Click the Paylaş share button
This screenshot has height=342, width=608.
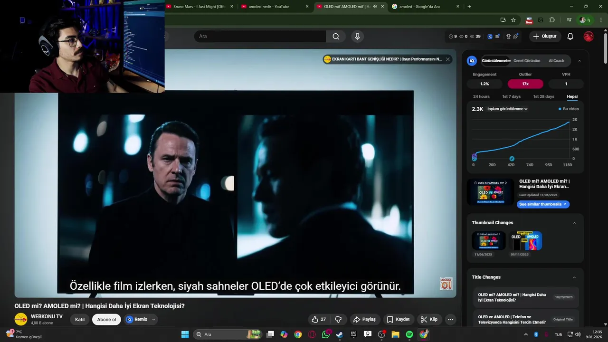(x=364, y=320)
